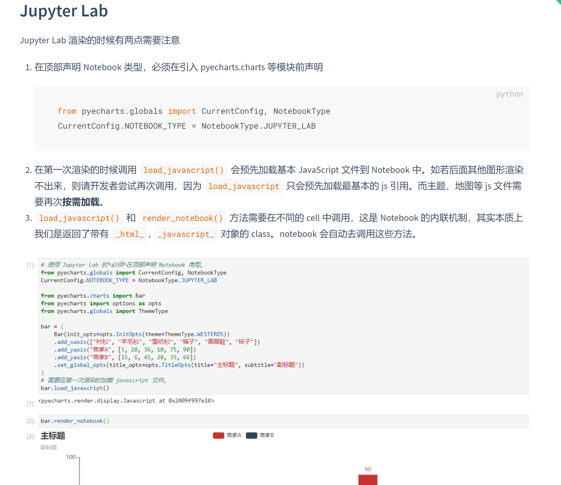Toggle visibility of the 副标题 subtitle
Image resolution: width=561 pixels, height=485 pixels.
(48, 447)
